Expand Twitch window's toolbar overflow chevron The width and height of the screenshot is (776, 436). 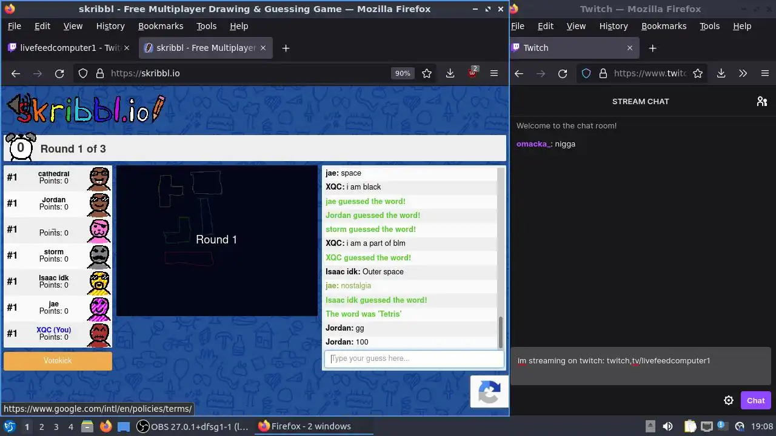pos(743,73)
